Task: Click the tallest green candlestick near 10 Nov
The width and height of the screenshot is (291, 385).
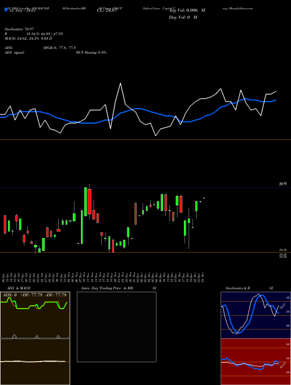Action: tap(86, 202)
